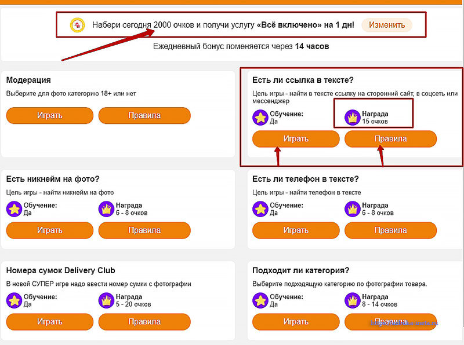Open Правила for Модерация game
This screenshot has width=464, height=345.
(x=144, y=115)
